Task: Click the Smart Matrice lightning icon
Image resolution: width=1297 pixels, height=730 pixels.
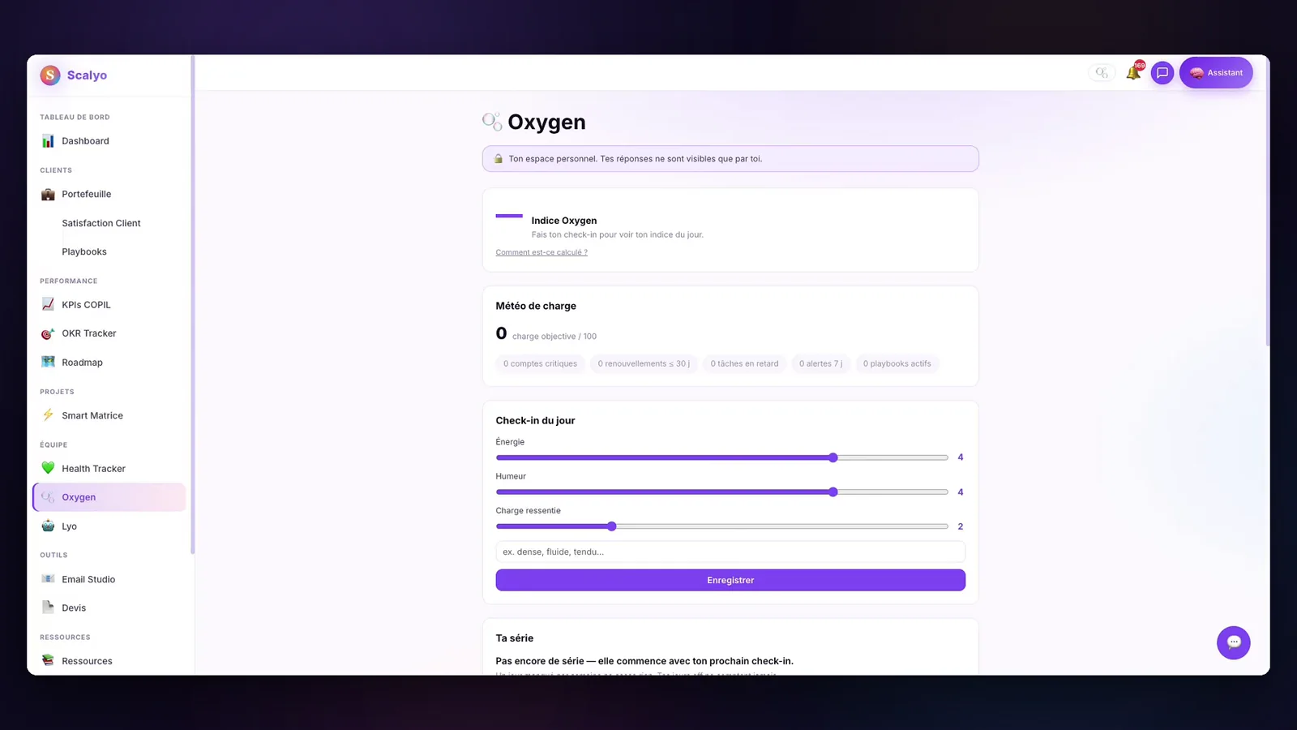Action: pyautogui.click(x=48, y=415)
